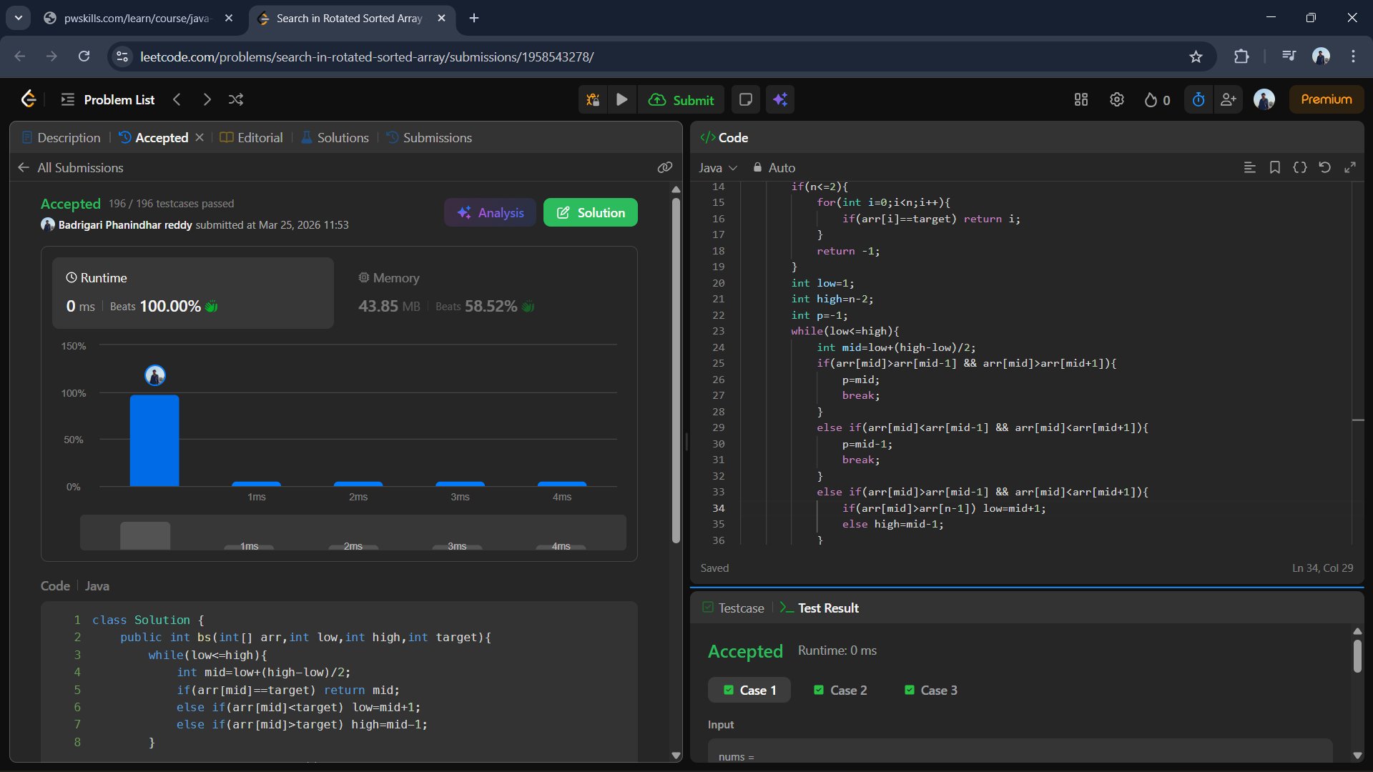Open the Java language dropdown
This screenshot has width=1373, height=772.
(x=717, y=167)
